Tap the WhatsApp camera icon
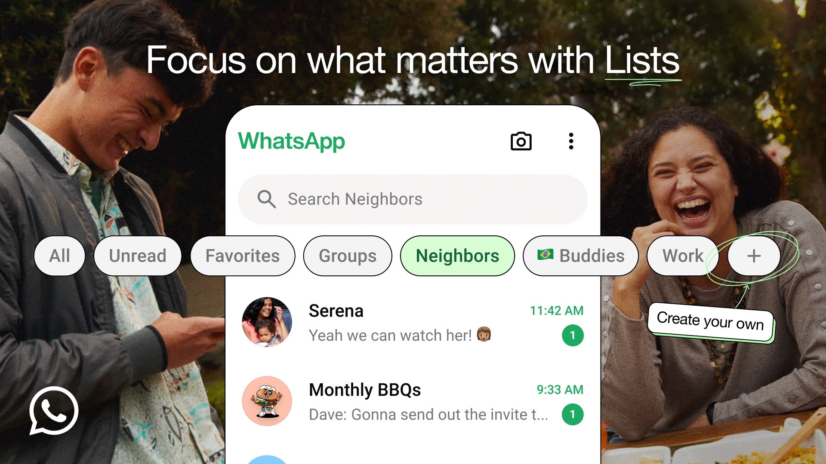826x464 pixels. (521, 140)
